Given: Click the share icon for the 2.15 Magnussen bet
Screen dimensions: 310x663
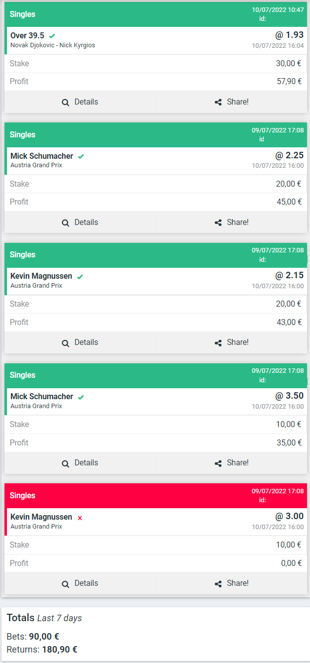Looking at the screenshot, I should 218,343.
